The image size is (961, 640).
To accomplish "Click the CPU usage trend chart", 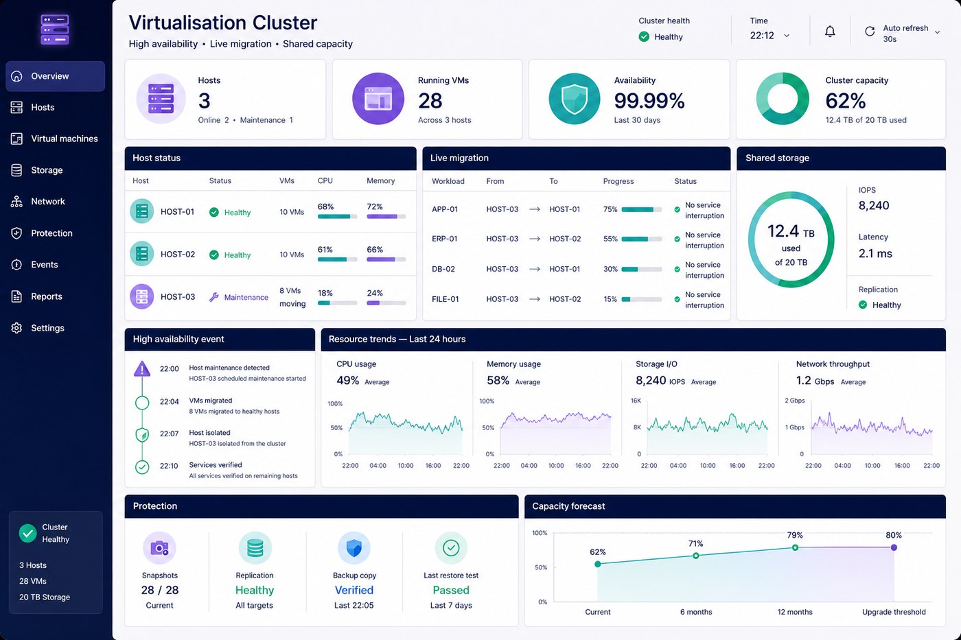I will [x=406, y=433].
